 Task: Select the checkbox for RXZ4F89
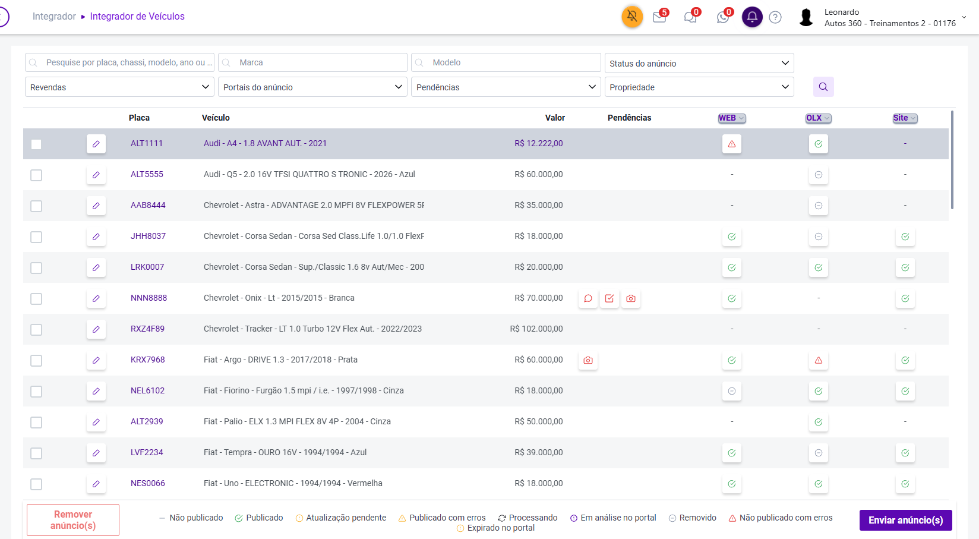click(36, 330)
